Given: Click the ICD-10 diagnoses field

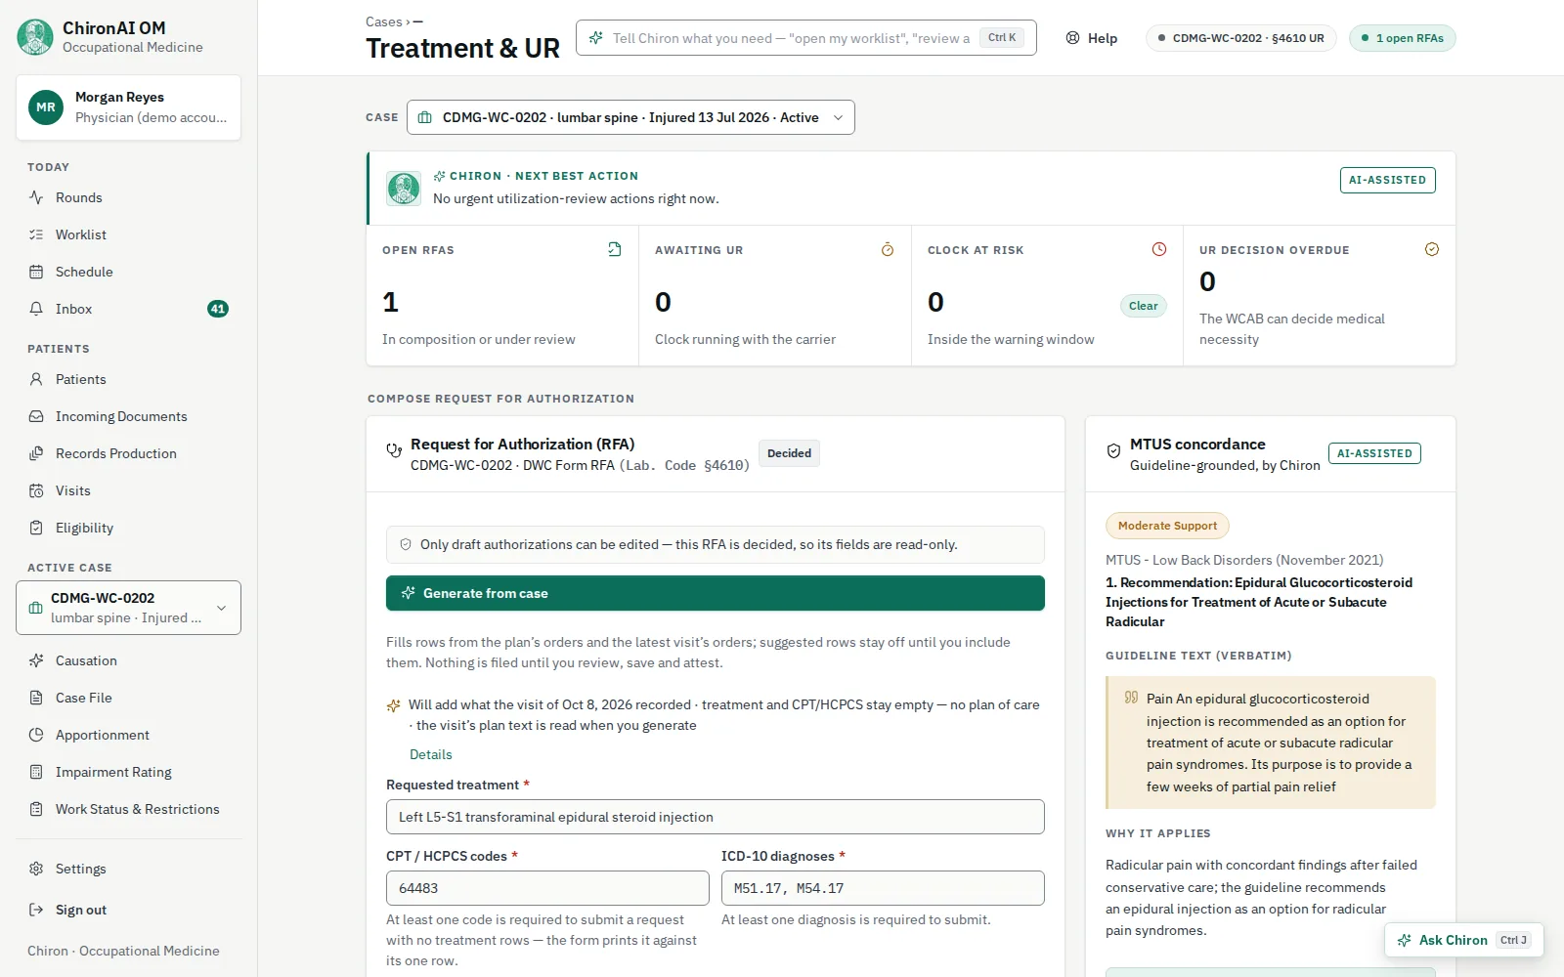Looking at the screenshot, I should pos(883,888).
